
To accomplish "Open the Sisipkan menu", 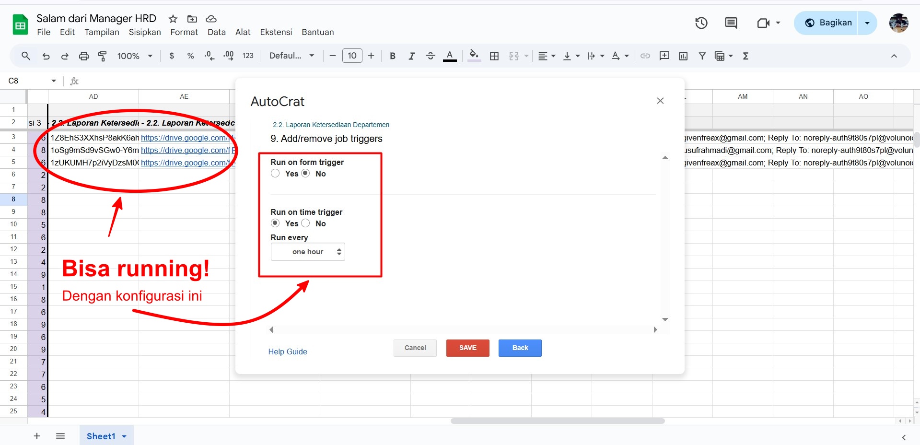I will point(145,32).
